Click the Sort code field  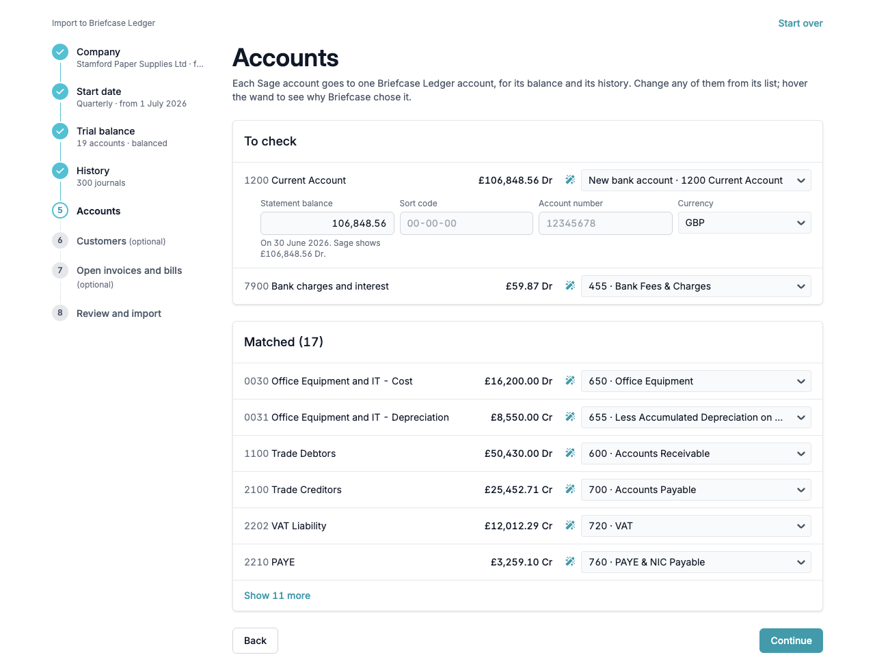click(466, 223)
